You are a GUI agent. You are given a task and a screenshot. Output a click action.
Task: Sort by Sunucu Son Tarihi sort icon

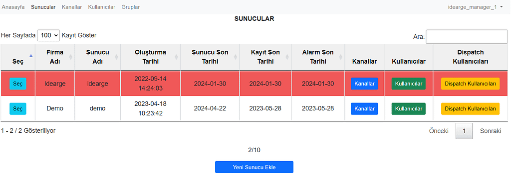pos(236,57)
